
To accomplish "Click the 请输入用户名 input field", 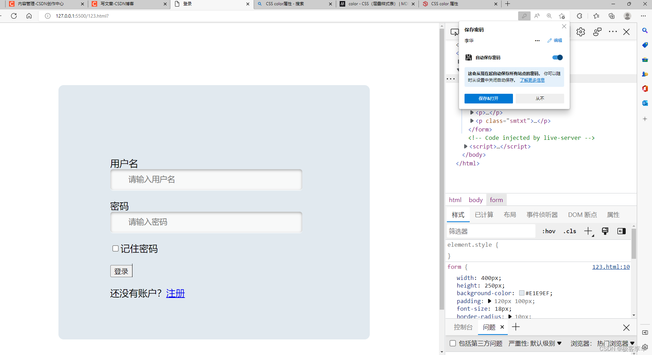I will coord(206,180).
